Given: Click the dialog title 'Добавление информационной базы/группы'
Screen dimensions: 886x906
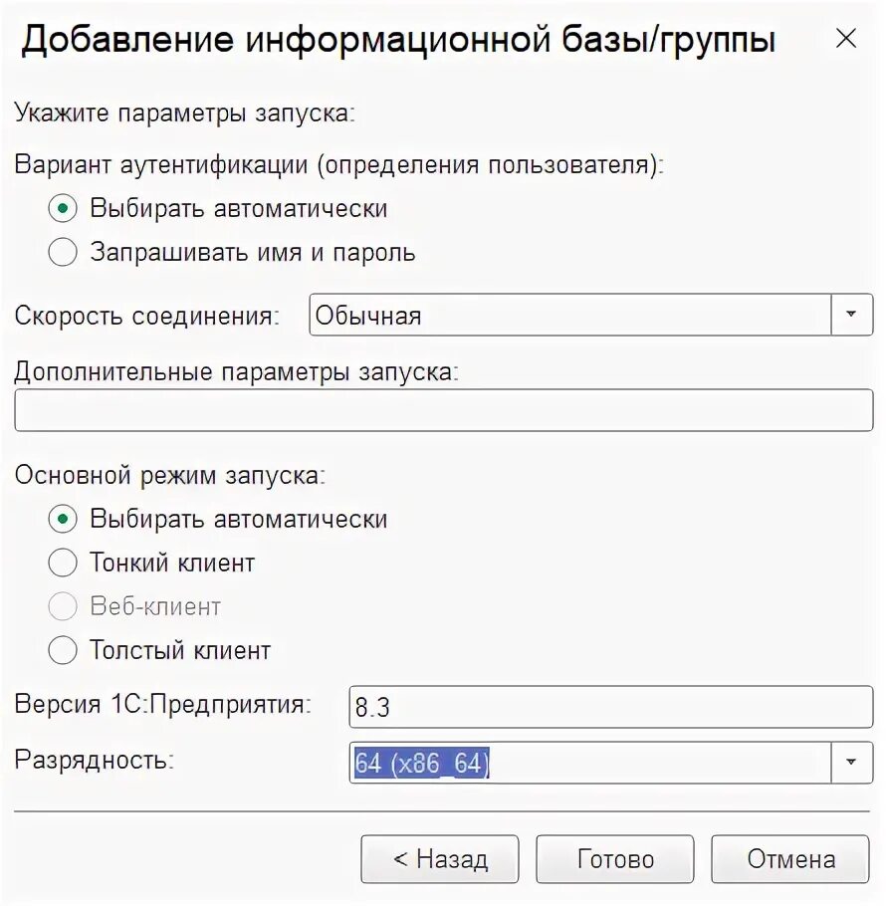Looking at the screenshot, I should tap(398, 40).
